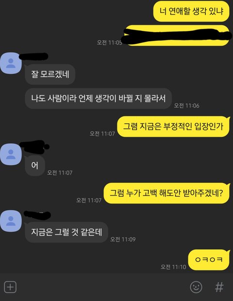Tap the '오전 11:09' timestamp
The image size is (233, 301).
(x=123, y=239)
